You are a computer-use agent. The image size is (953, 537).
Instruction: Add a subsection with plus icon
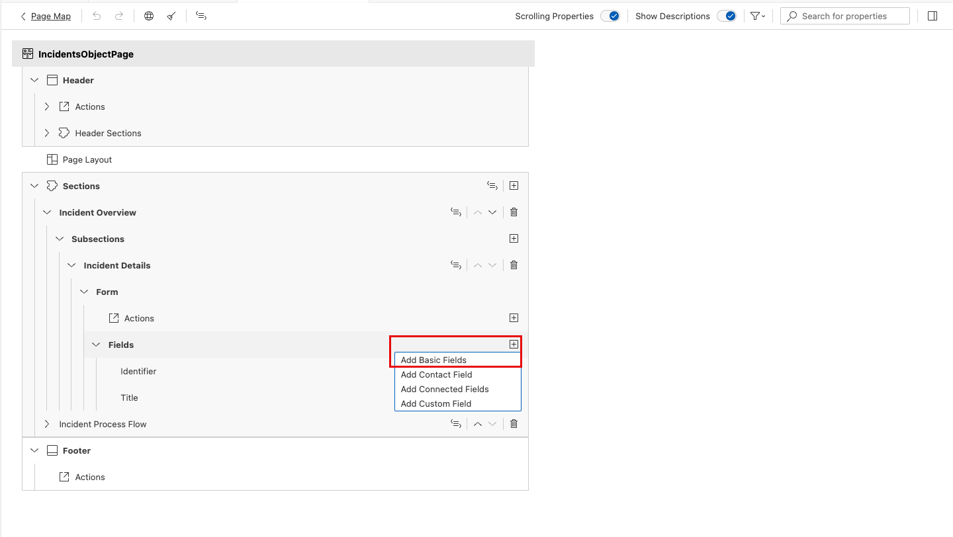click(514, 239)
